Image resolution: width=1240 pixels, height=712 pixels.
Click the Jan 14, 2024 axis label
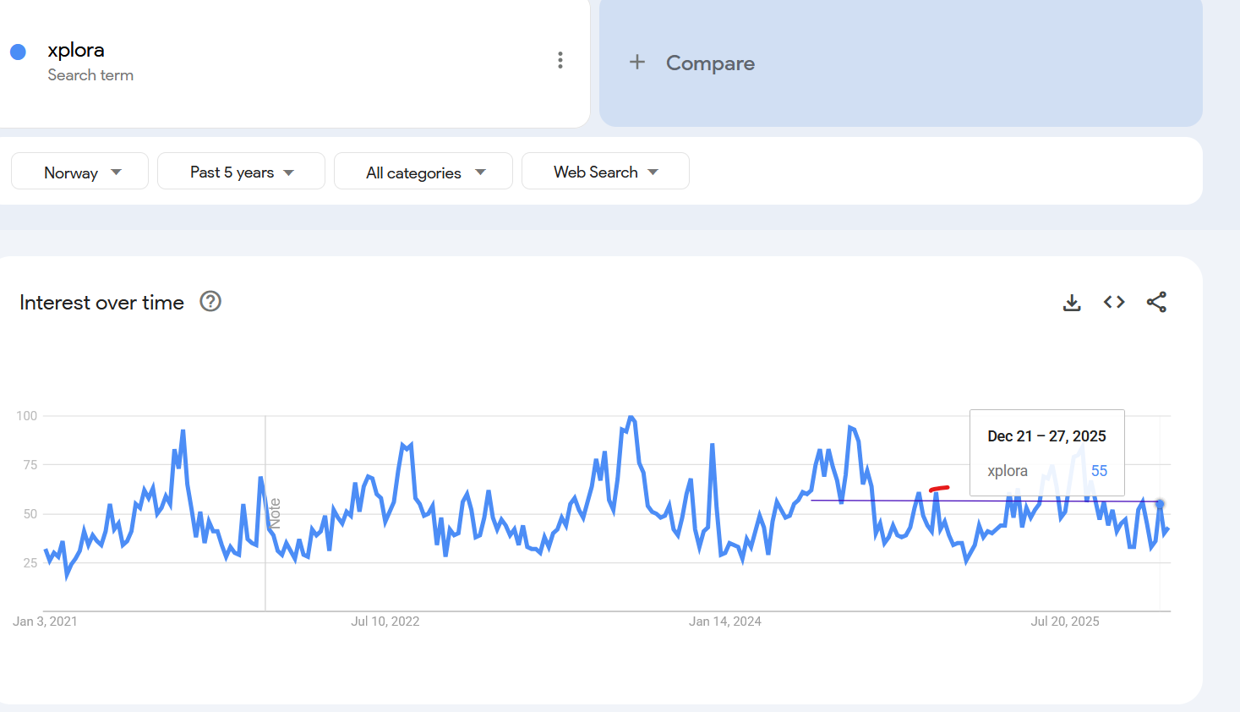point(725,622)
